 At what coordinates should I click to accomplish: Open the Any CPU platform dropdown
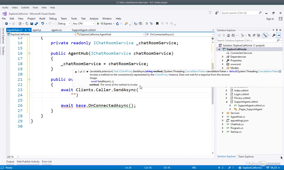click(83, 24)
